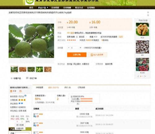Switch to the 评价 reviews tab
Screen dimensions: 155x134
pyautogui.click(x=68, y=87)
